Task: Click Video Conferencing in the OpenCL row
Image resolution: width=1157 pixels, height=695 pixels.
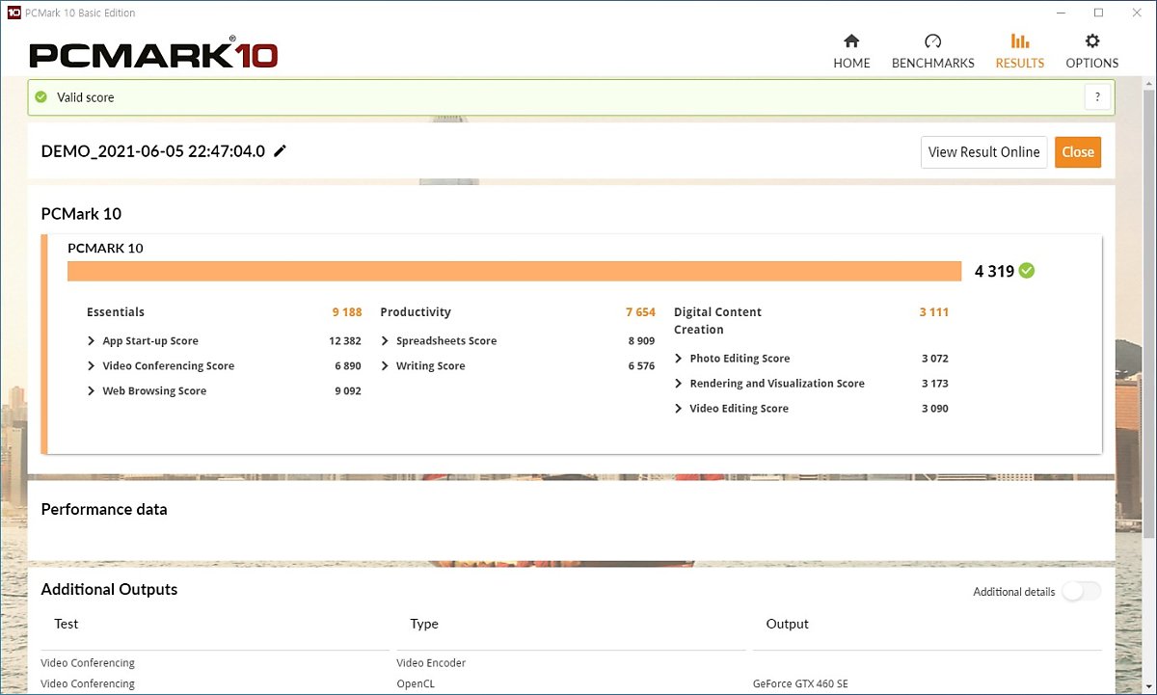Action: click(x=88, y=683)
